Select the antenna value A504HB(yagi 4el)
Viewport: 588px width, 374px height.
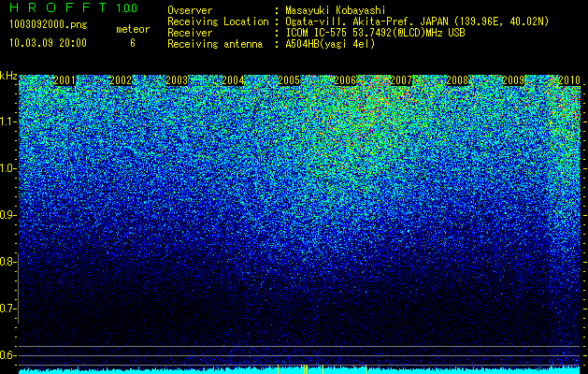(x=330, y=44)
